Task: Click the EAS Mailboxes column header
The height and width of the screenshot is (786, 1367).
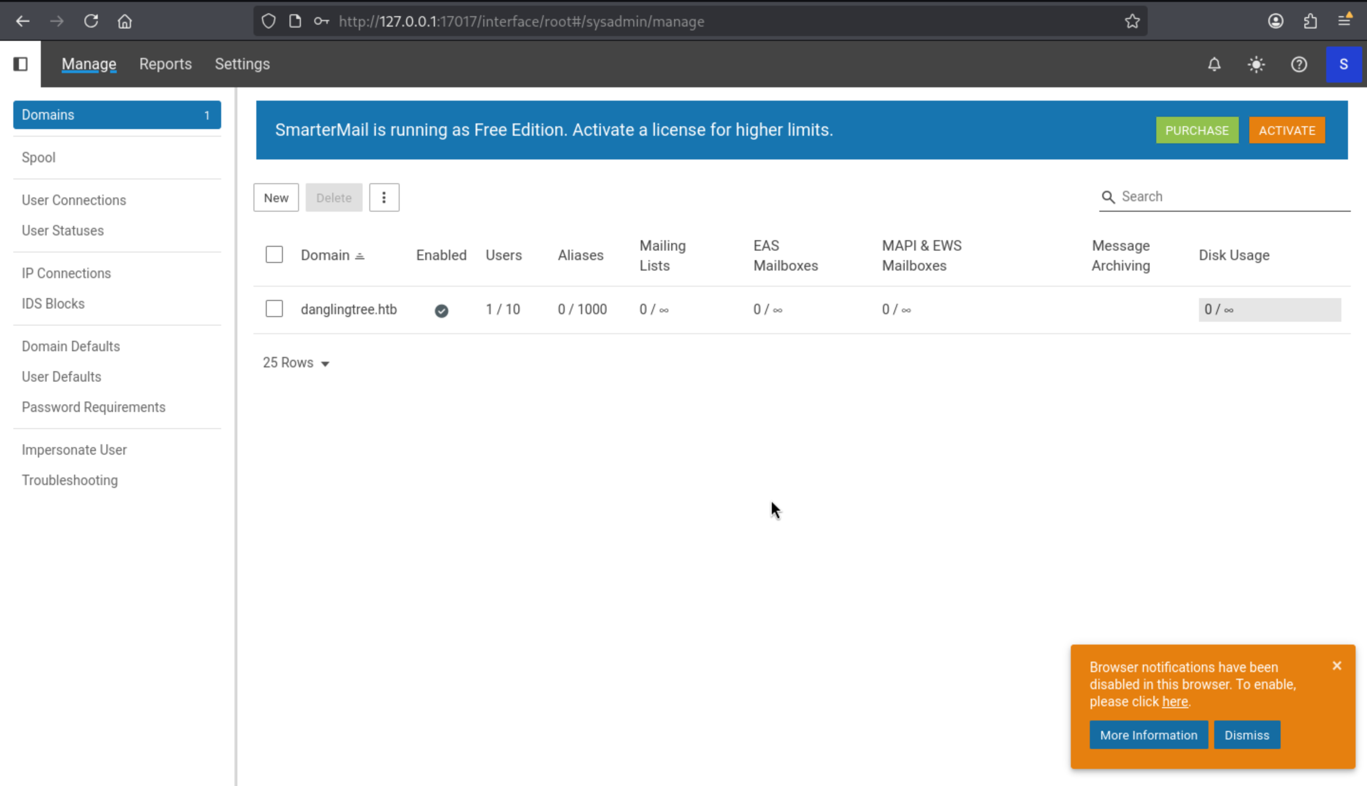Action: (786, 255)
